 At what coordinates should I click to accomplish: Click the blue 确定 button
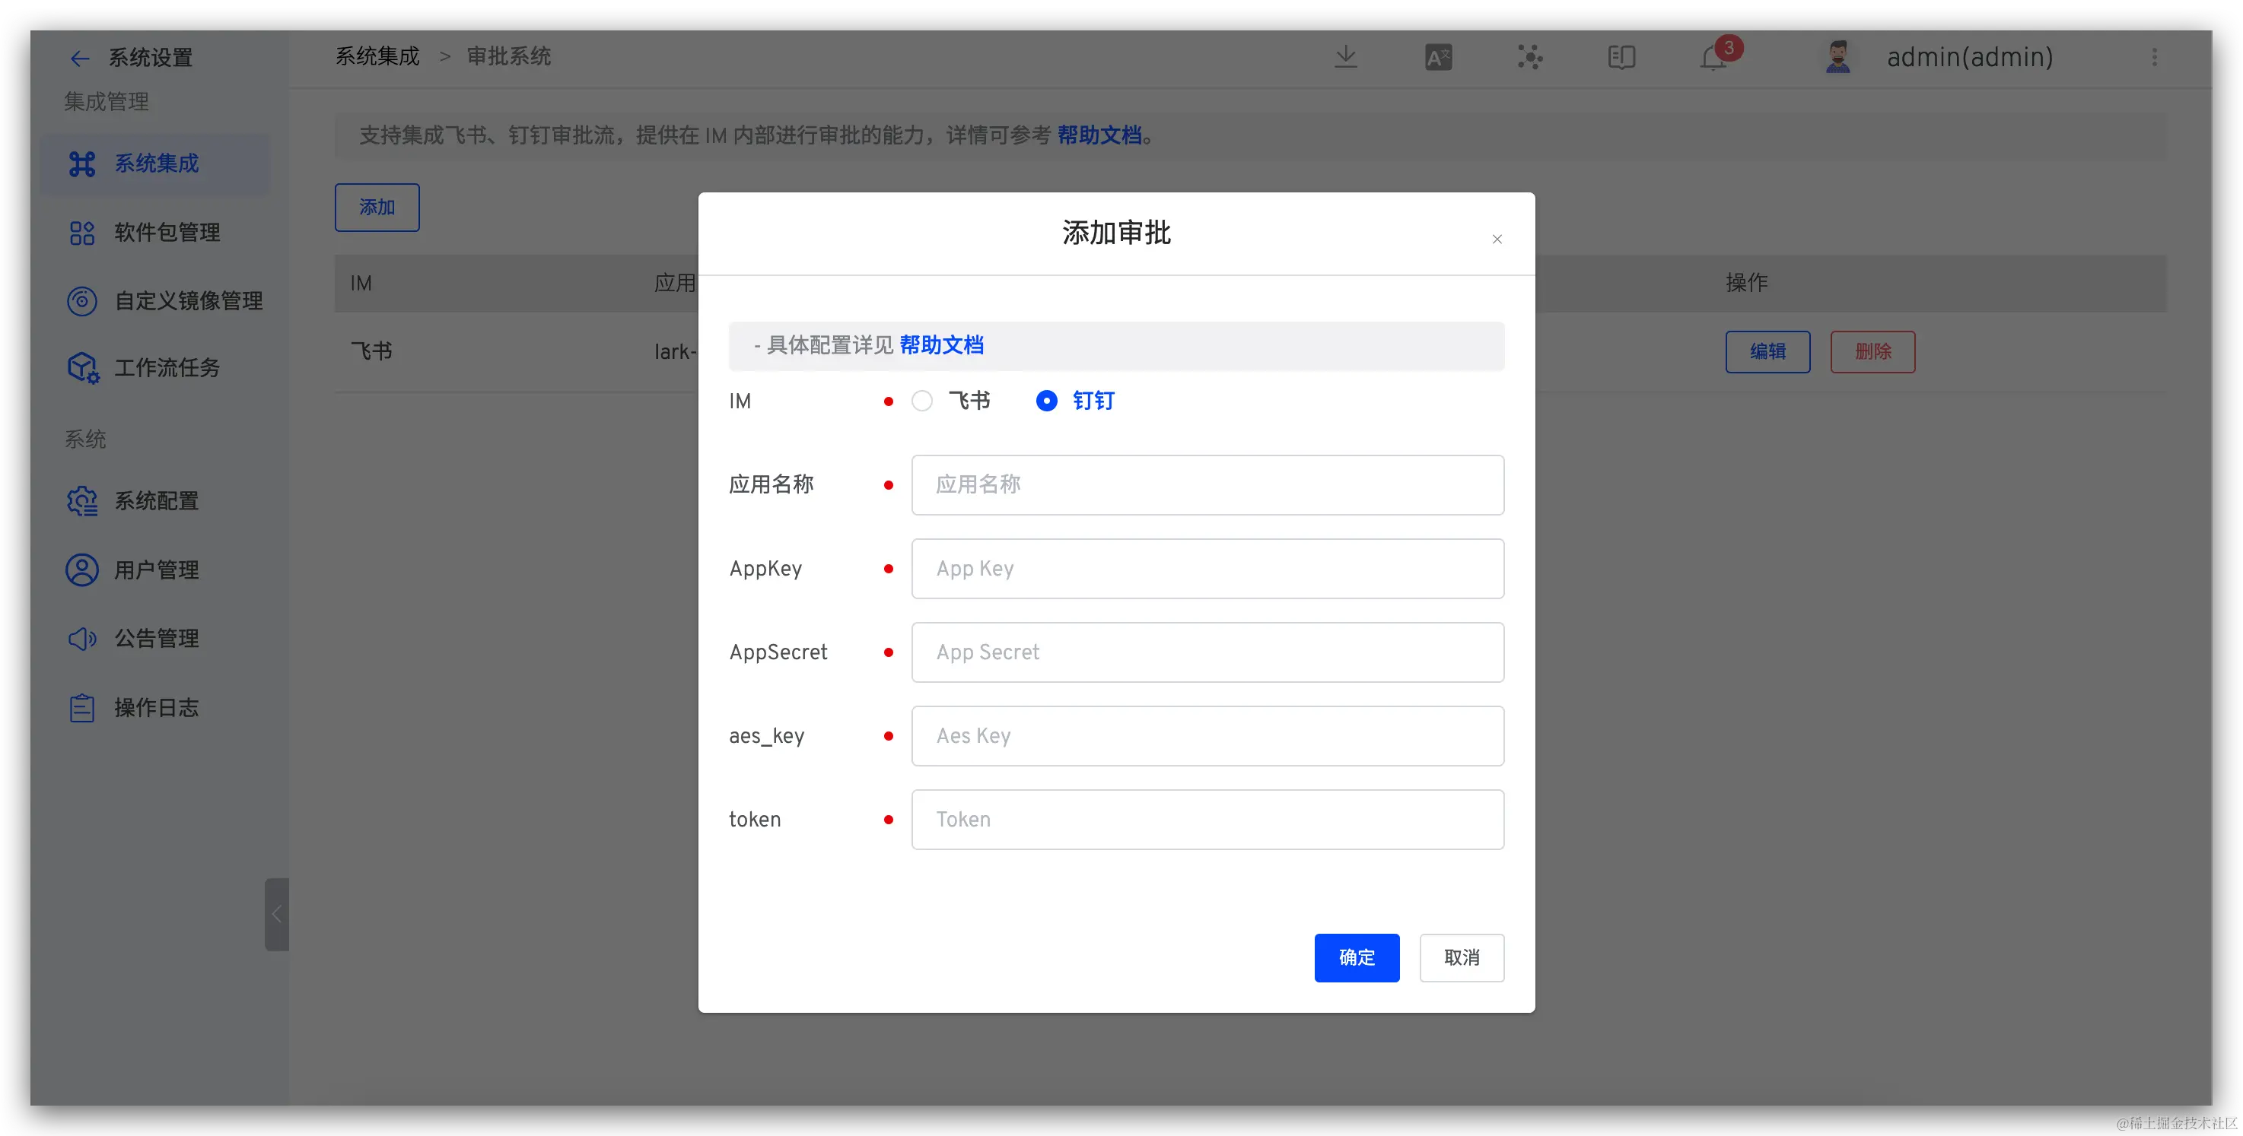pyautogui.click(x=1356, y=957)
